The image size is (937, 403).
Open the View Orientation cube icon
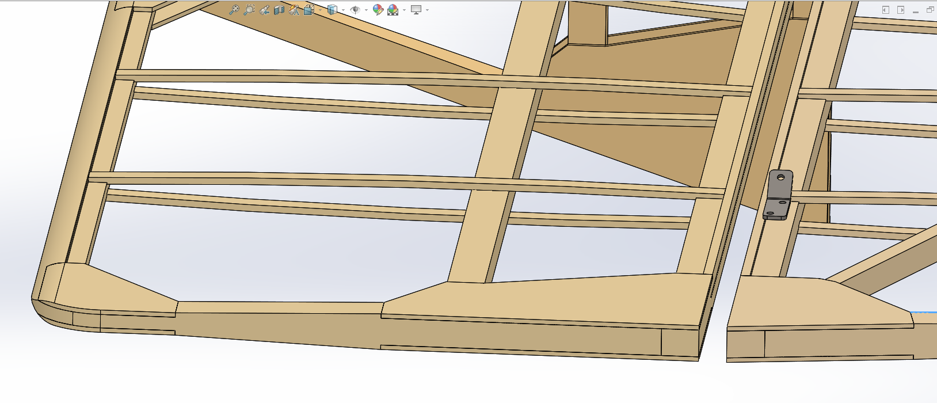pyautogui.click(x=309, y=10)
